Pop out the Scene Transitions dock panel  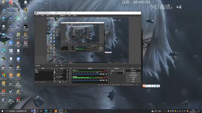(x=124, y=68)
